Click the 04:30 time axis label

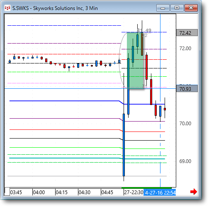point(85,192)
